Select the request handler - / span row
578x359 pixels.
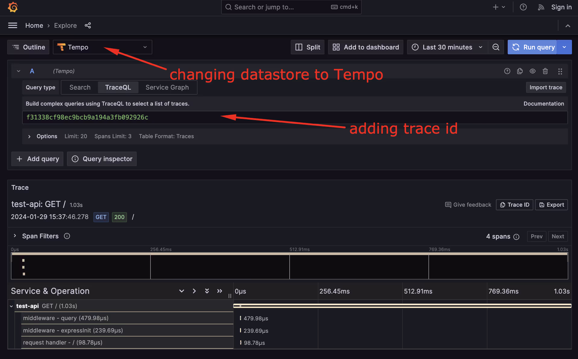coord(127,342)
